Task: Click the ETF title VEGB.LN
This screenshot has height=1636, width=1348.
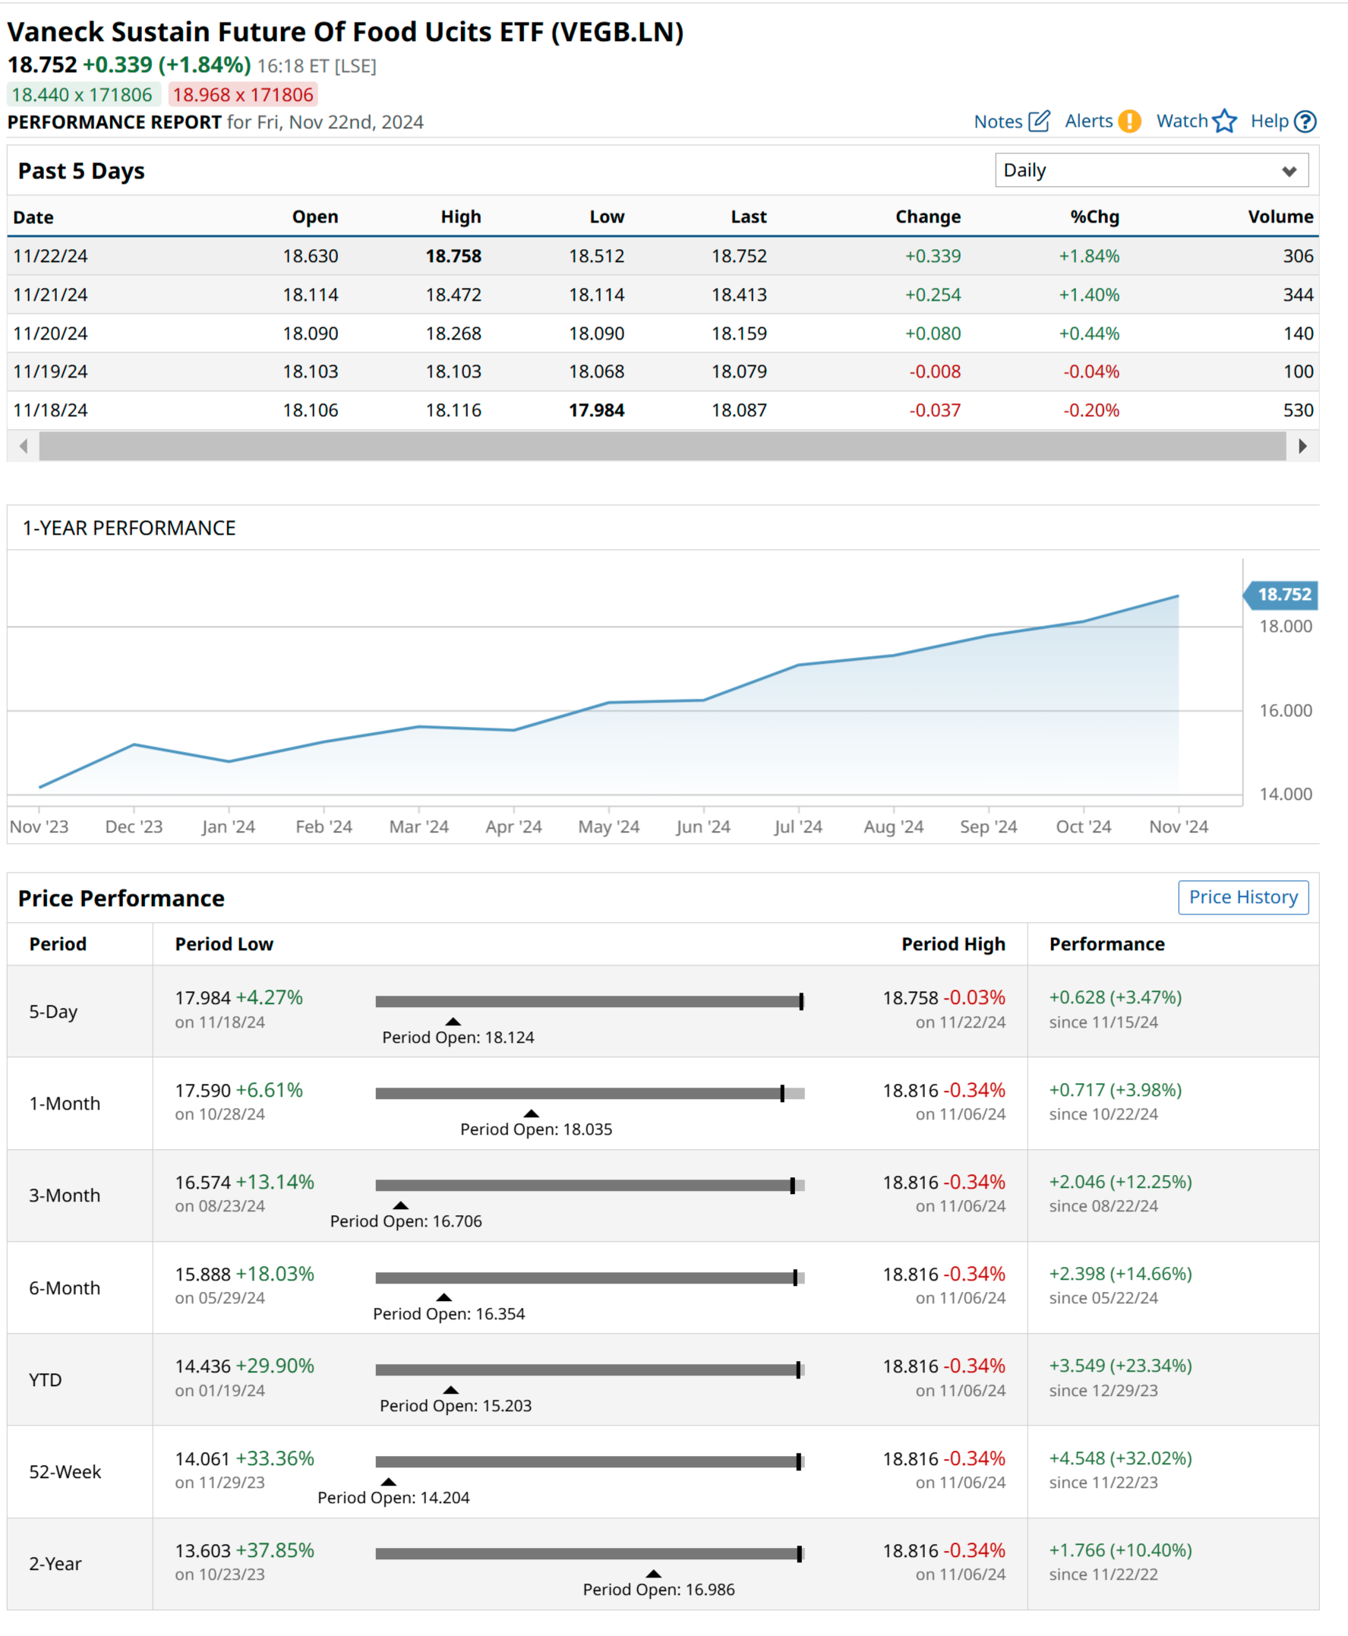Action: coord(346,32)
